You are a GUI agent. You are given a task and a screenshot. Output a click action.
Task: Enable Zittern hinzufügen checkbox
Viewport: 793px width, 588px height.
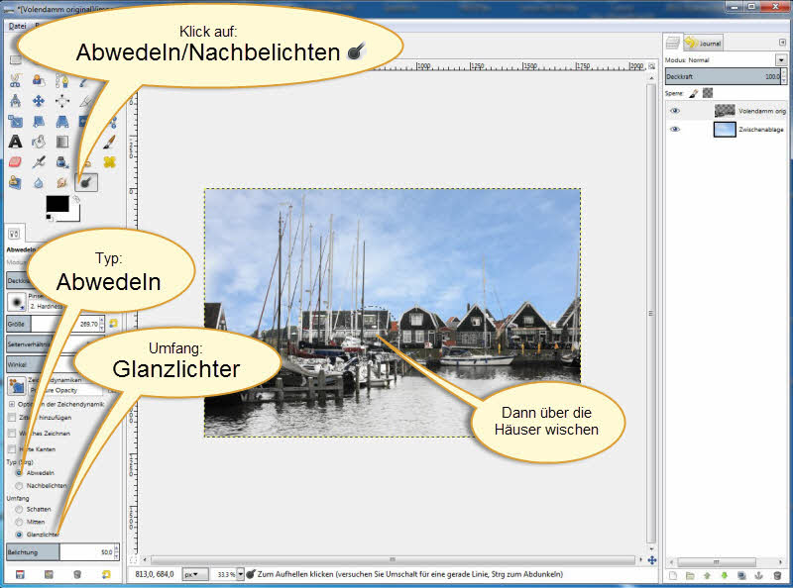click(12, 418)
